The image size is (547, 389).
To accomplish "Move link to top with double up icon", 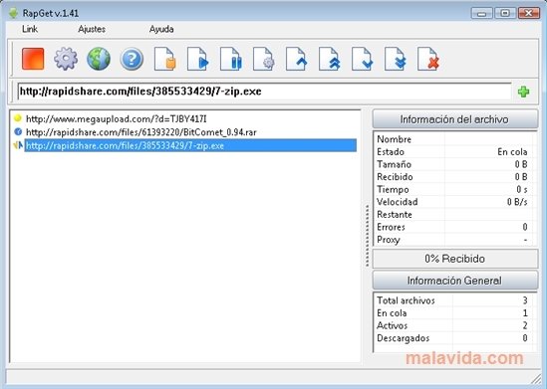I will [330, 59].
